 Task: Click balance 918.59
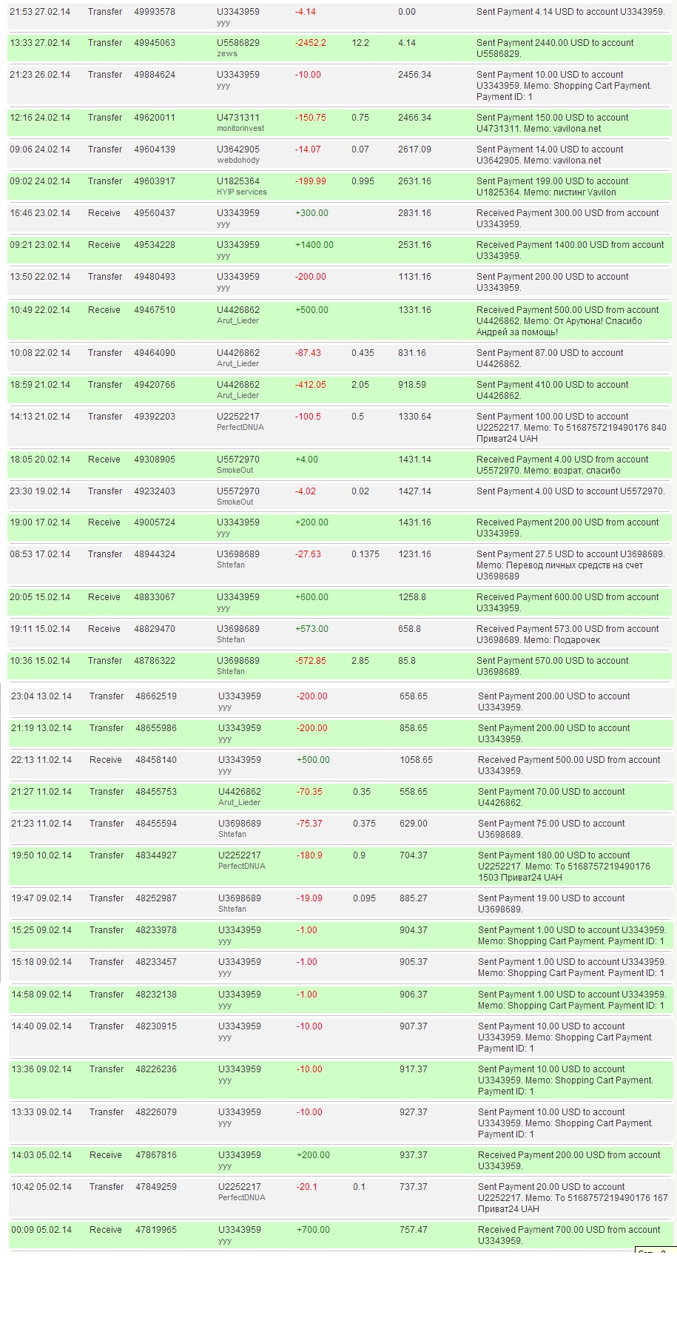(412, 385)
